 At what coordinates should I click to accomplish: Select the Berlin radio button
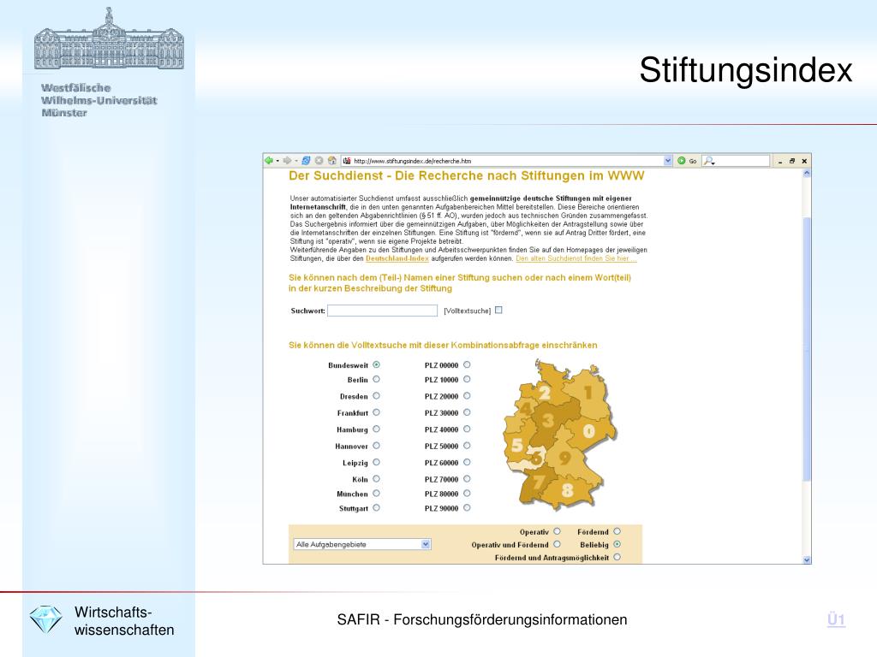pos(377,379)
